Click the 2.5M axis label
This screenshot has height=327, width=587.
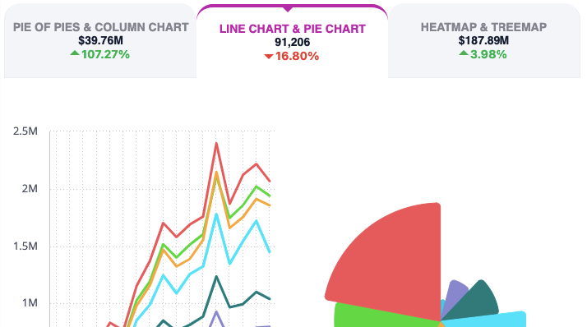(x=25, y=131)
